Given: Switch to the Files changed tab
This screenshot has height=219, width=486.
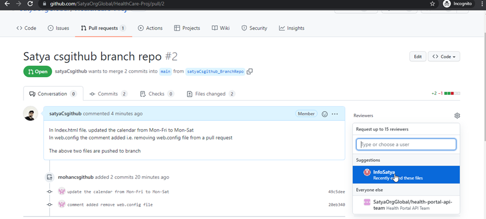Looking at the screenshot, I should pyautogui.click(x=211, y=94).
